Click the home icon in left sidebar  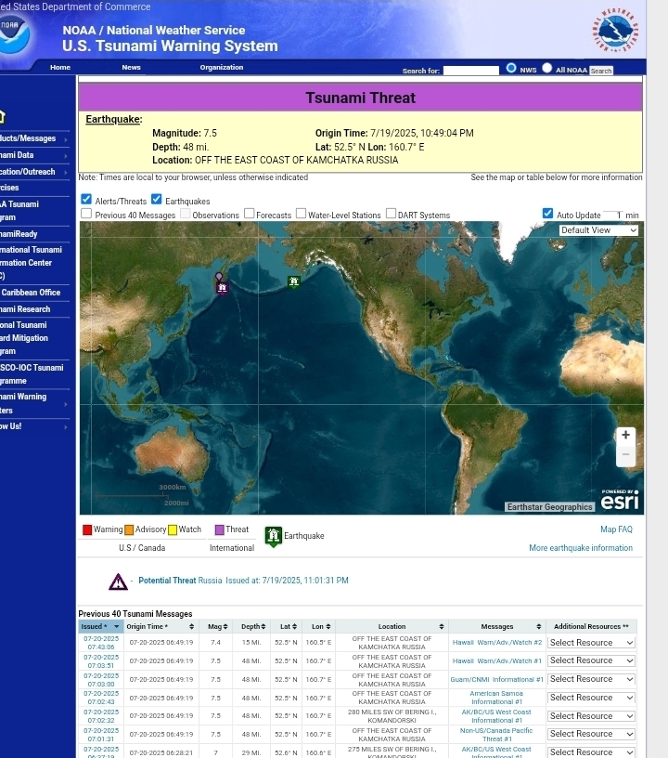pos(3,116)
